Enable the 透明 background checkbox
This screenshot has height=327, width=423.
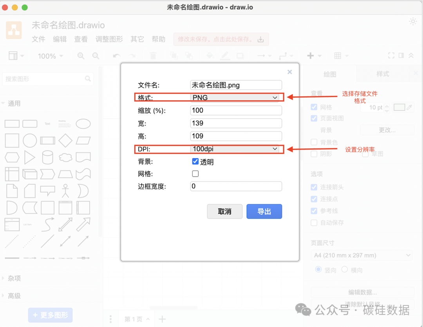pyautogui.click(x=195, y=161)
